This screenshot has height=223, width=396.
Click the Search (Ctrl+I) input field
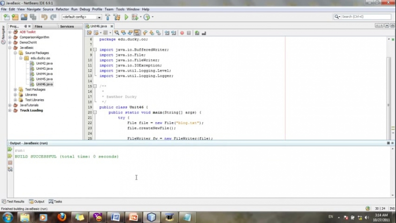point(366,17)
